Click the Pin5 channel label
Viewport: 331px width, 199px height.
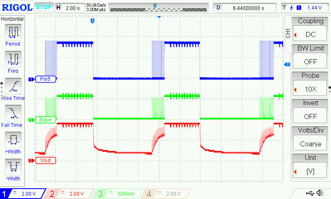[45, 79]
